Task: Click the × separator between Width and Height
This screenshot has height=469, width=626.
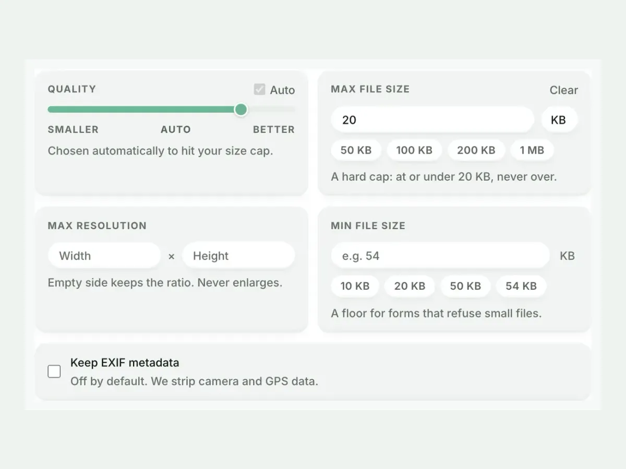Action: click(x=171, y=256)
